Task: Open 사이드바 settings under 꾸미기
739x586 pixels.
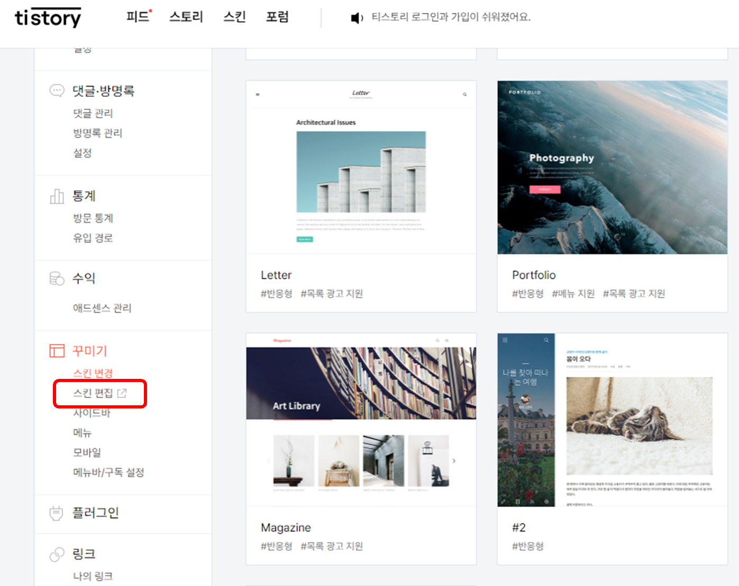Action: (92, 413)
